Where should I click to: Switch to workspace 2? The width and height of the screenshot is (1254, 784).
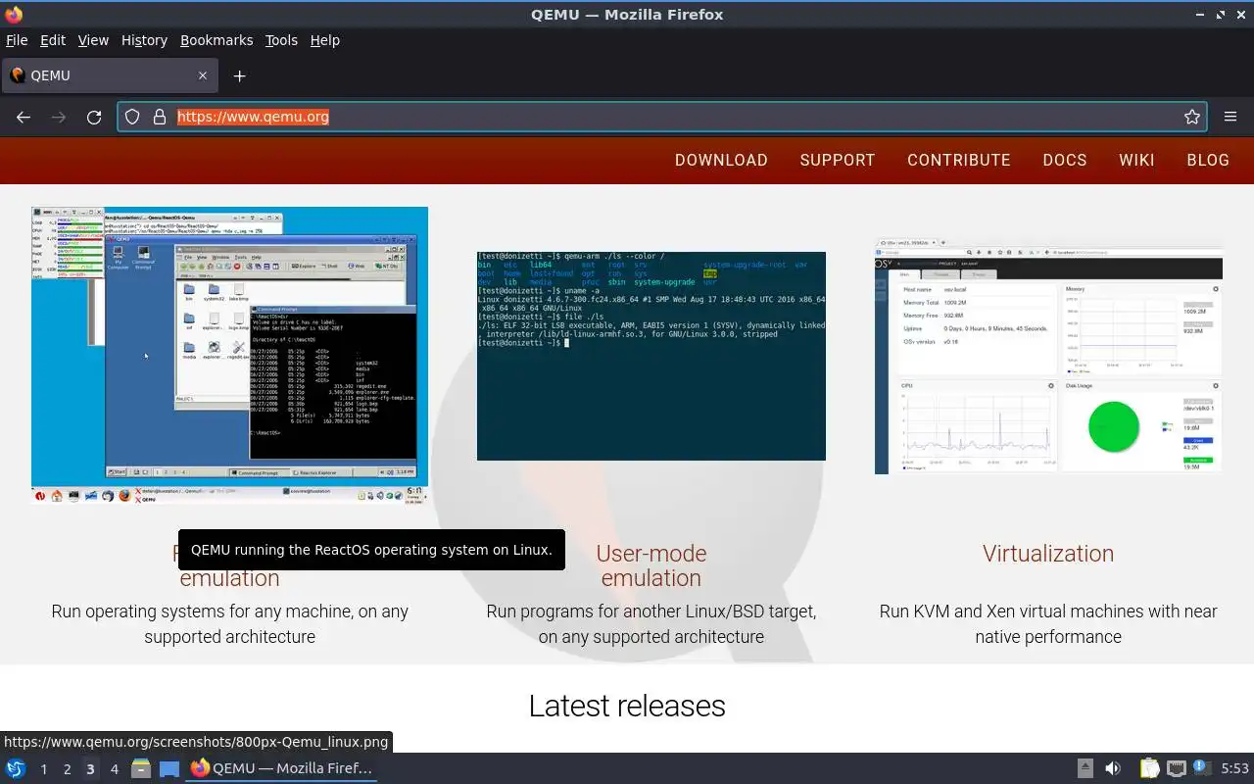67,769
